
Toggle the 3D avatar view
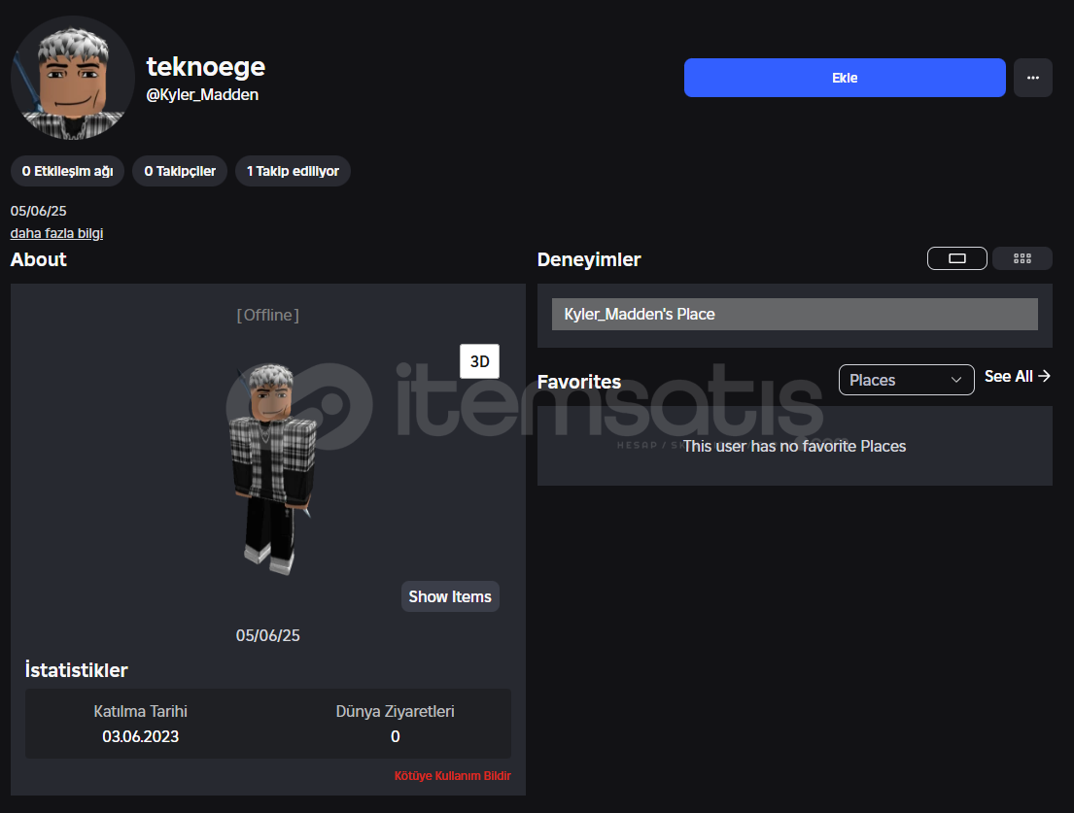[x=479, y=361]
